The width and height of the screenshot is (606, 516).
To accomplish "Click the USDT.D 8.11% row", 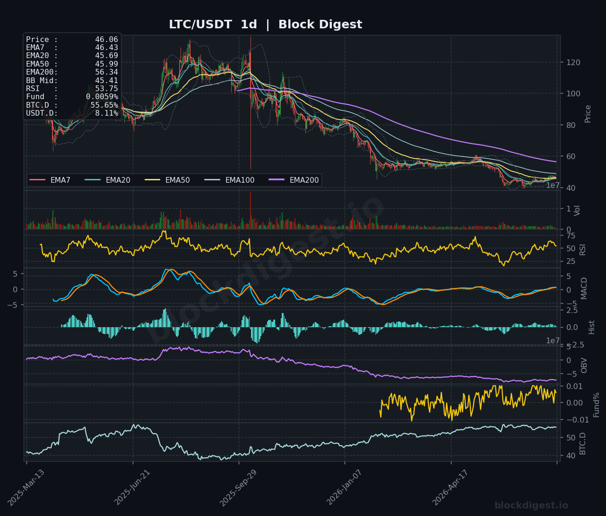I will (x=72, y=113).
